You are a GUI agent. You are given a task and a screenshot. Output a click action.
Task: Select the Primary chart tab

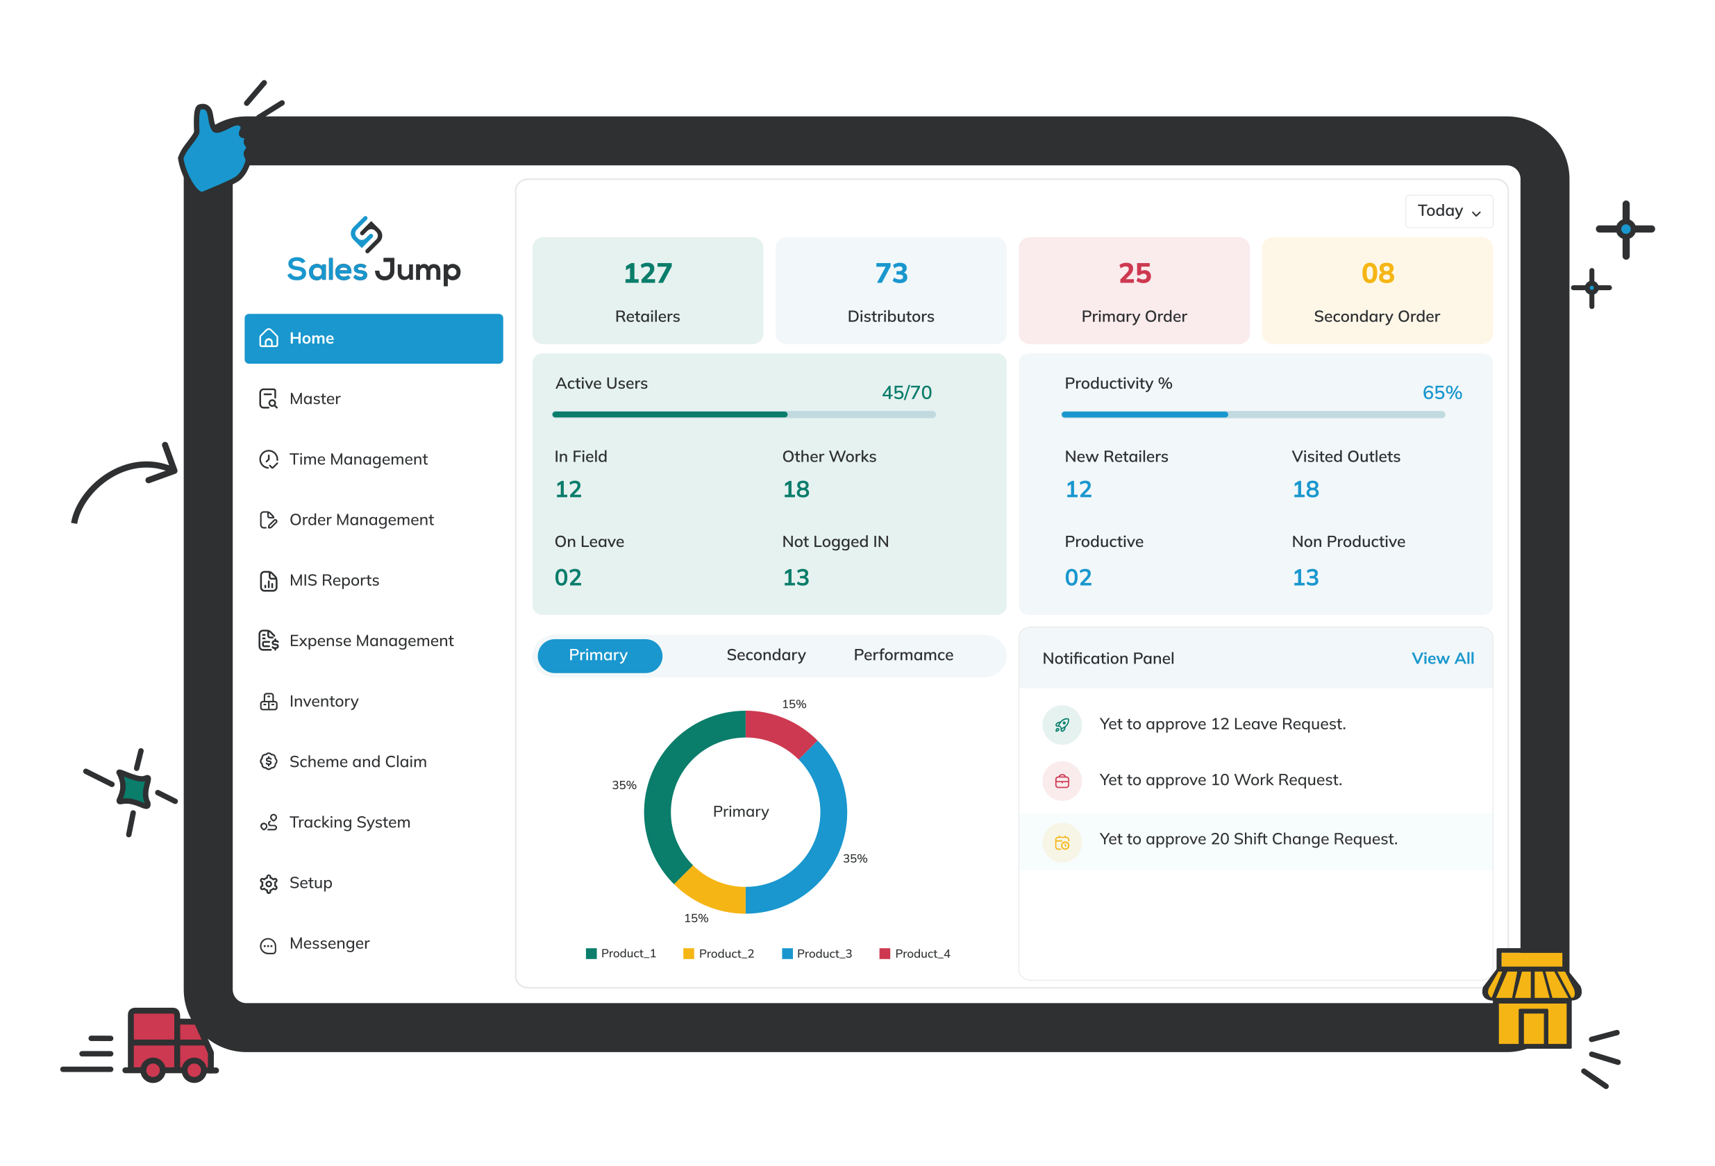[x=599, y=655]
